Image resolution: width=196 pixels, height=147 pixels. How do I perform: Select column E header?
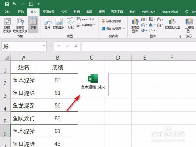click(x=145, y=58)
